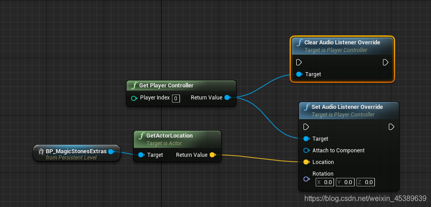
Task: Click 'Target is Actor' subtitle
Action: (x=164, y=143)
